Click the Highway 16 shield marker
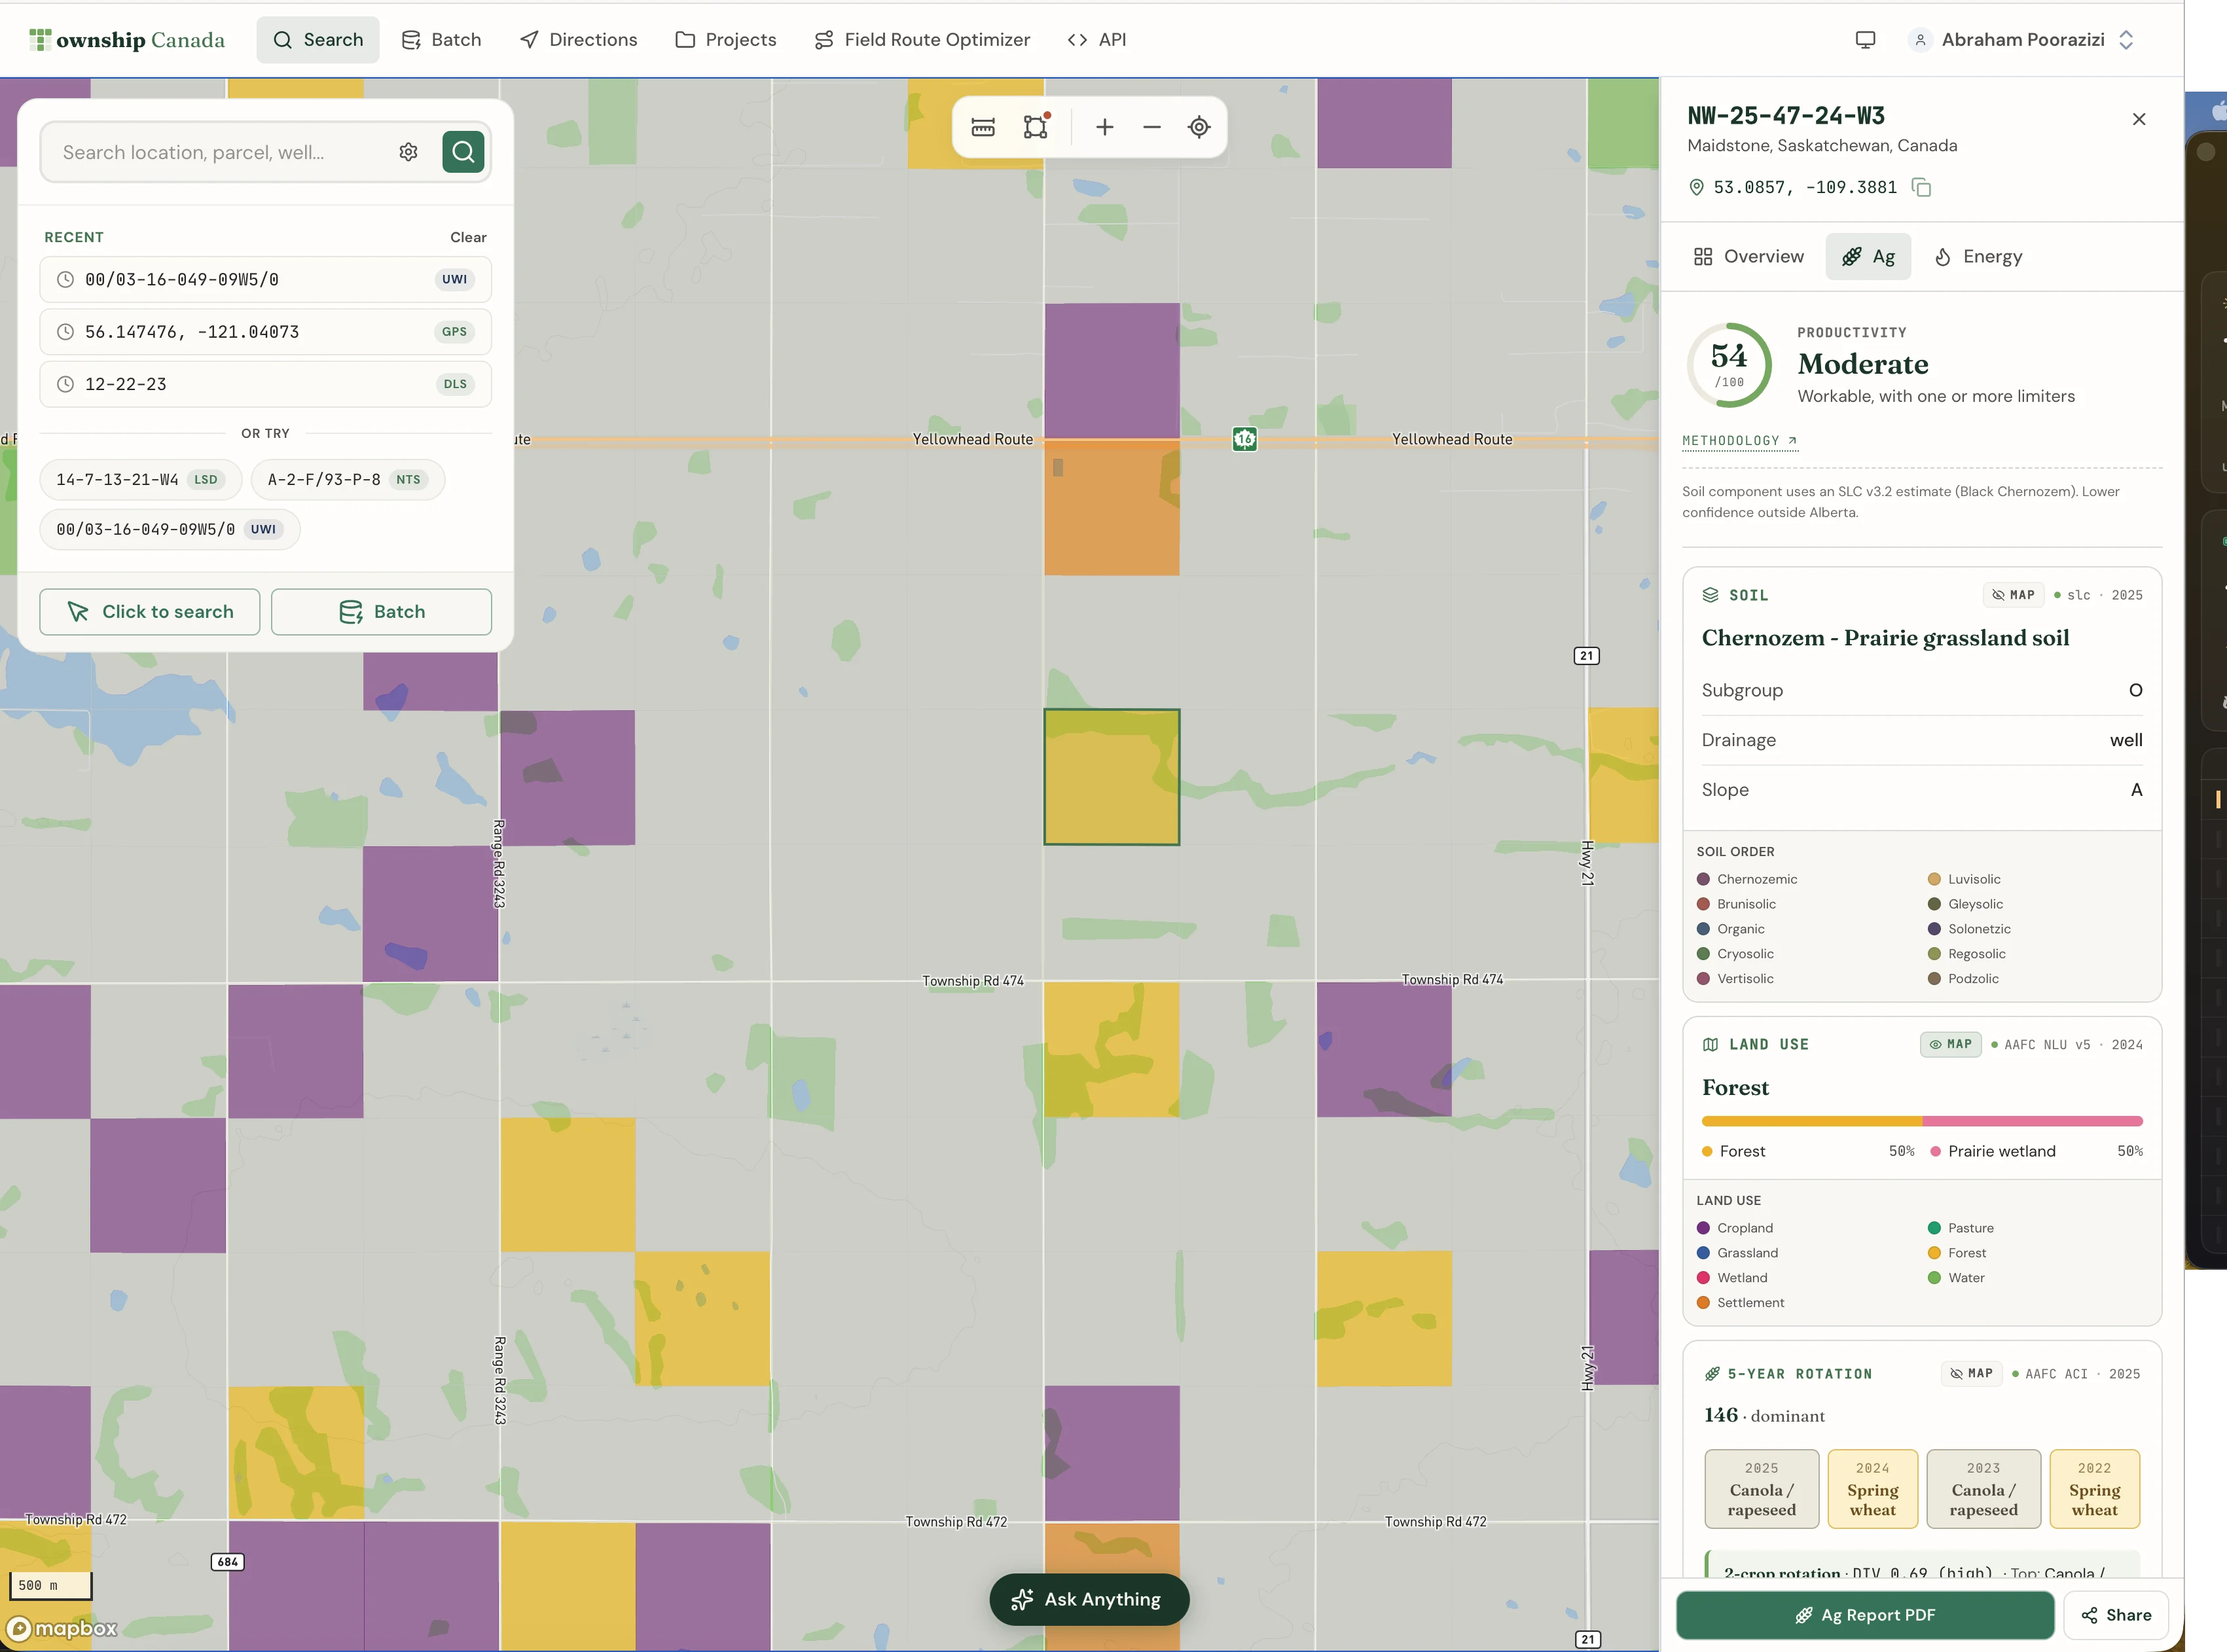This screenshot has height=1652, width=2227. pyautogui.click(x=1244, y=438)
